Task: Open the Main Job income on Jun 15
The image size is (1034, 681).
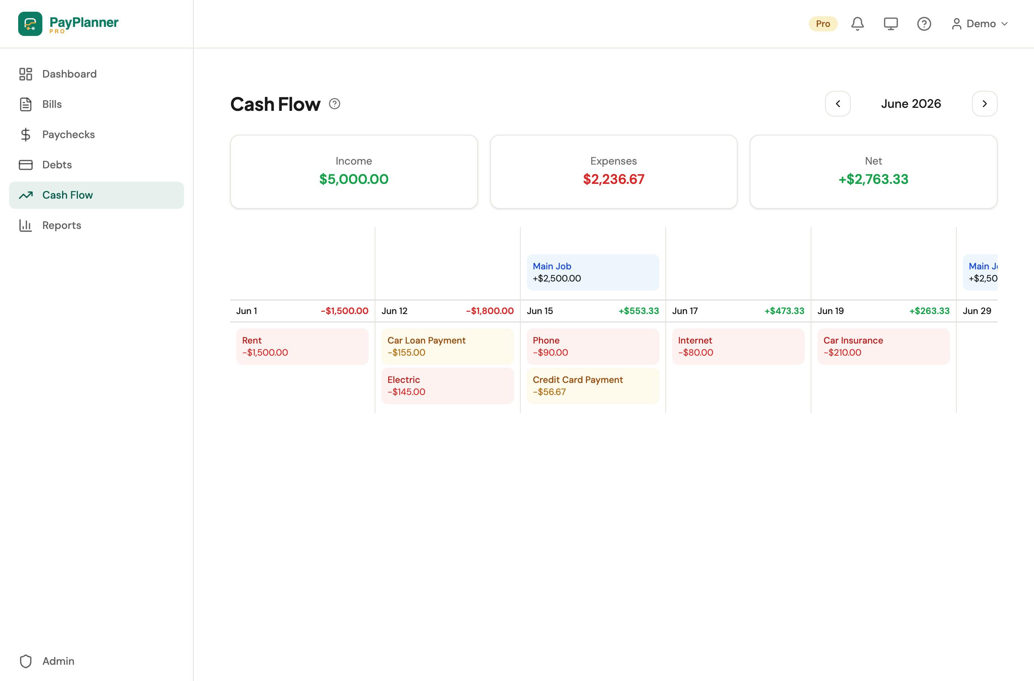Action: (593, 272)
